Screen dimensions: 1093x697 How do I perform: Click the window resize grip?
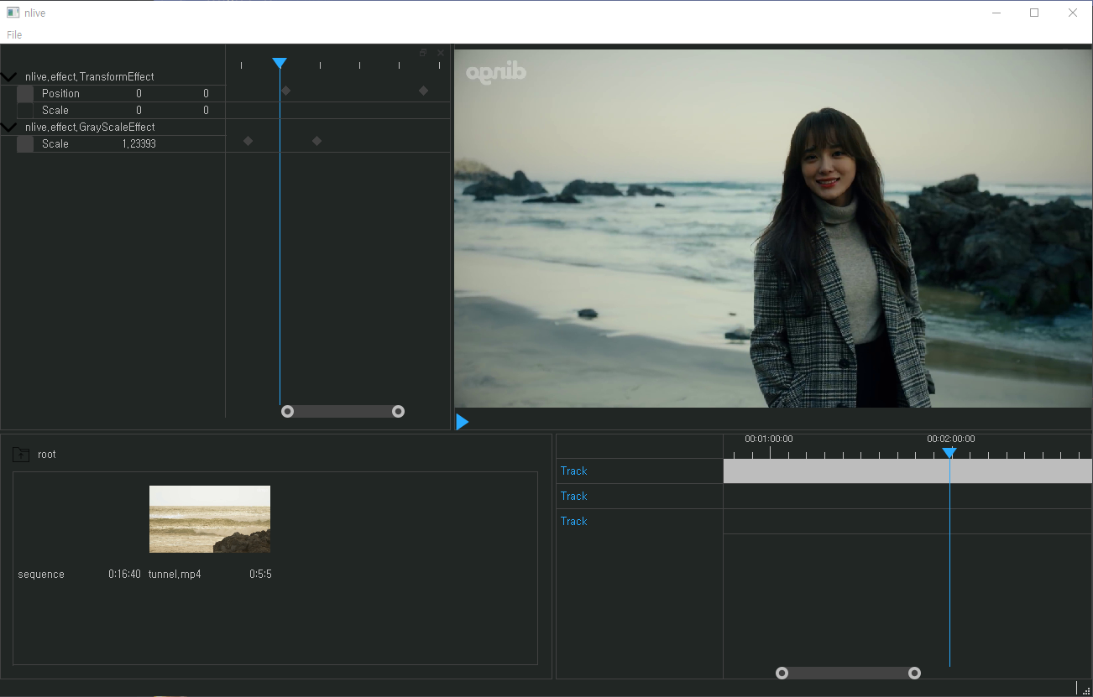1087,690
